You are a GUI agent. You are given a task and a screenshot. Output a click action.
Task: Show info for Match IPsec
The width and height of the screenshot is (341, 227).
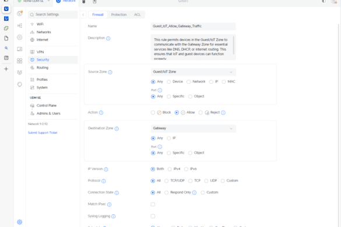click(x=109, y=205)
